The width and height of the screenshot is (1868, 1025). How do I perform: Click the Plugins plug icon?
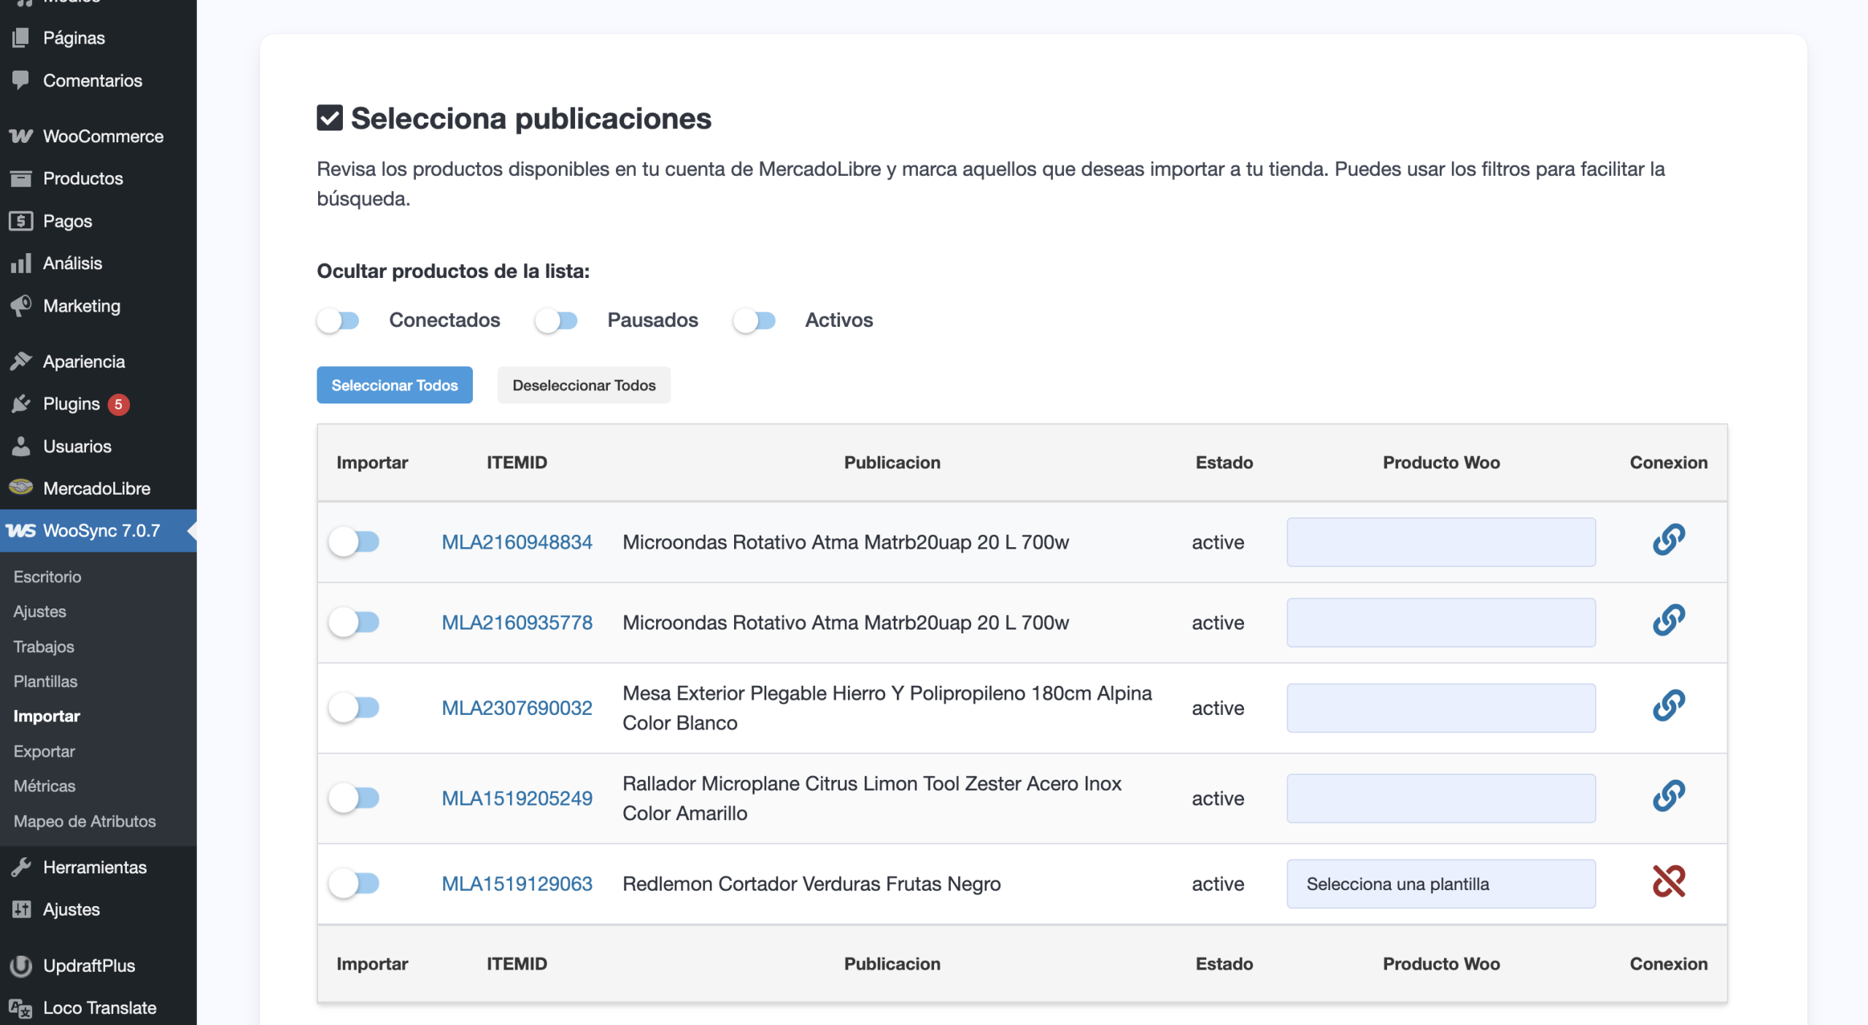21,403
